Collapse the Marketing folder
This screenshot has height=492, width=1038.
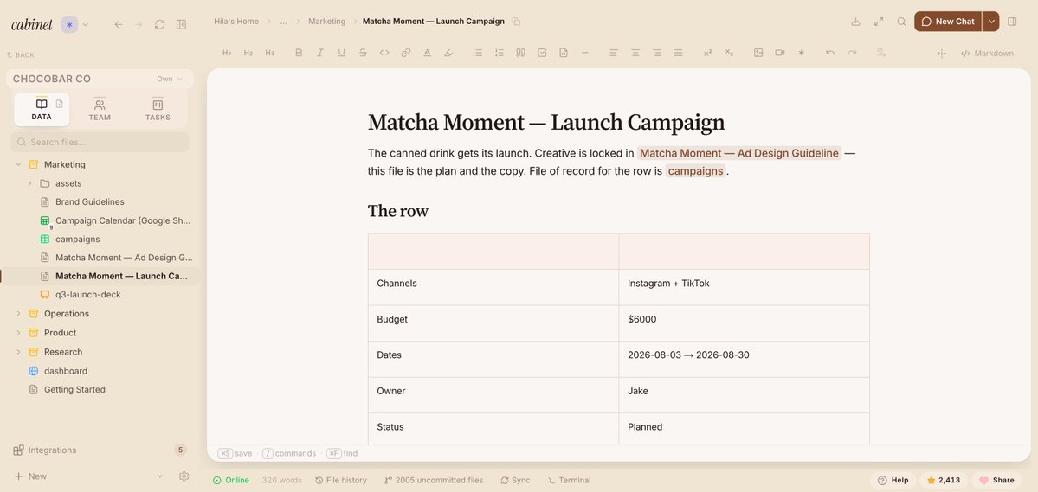point(18,164)
